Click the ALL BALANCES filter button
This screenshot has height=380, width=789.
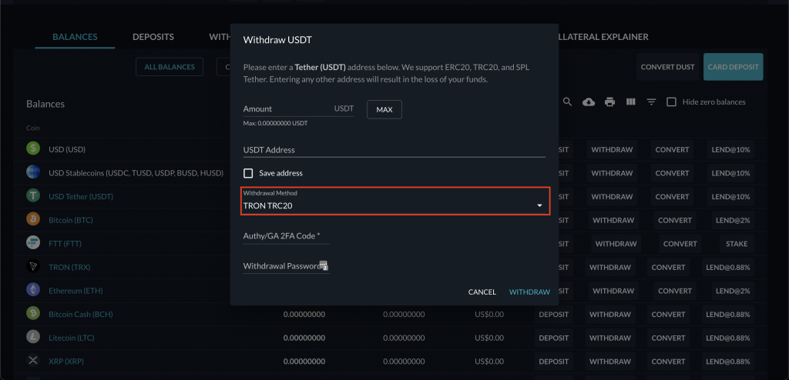pyautogui.click(x=170, y=67)
